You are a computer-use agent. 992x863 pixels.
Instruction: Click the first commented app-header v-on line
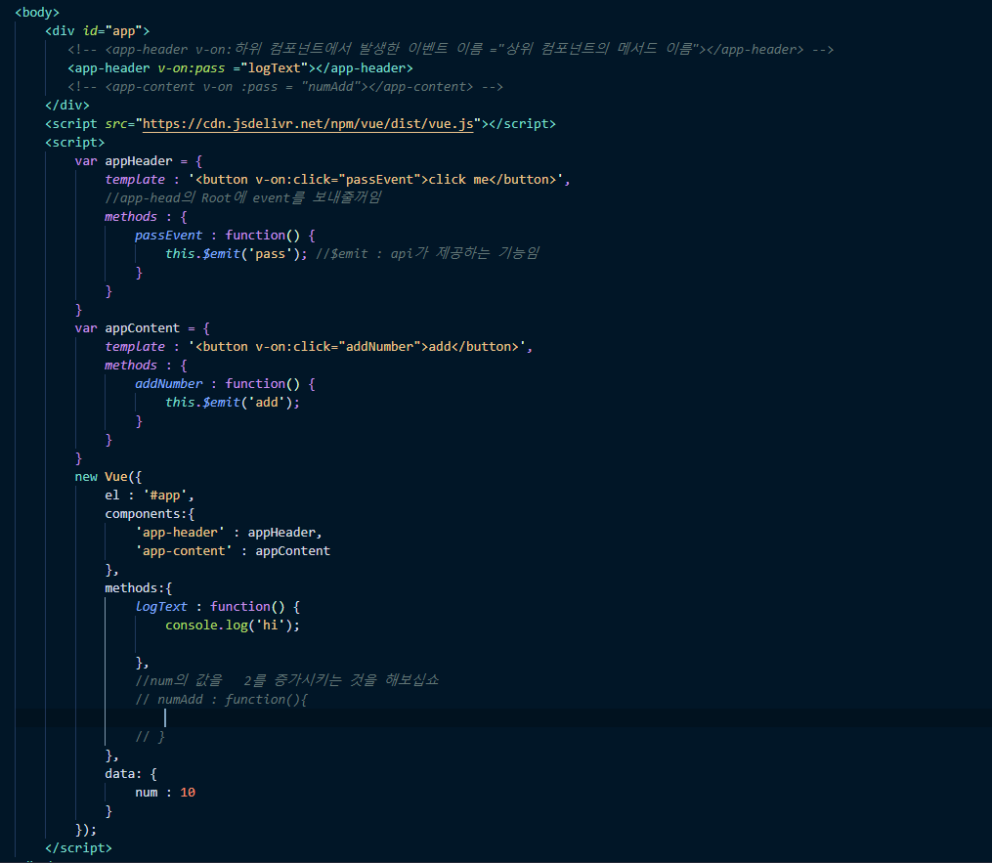[451, 49]
